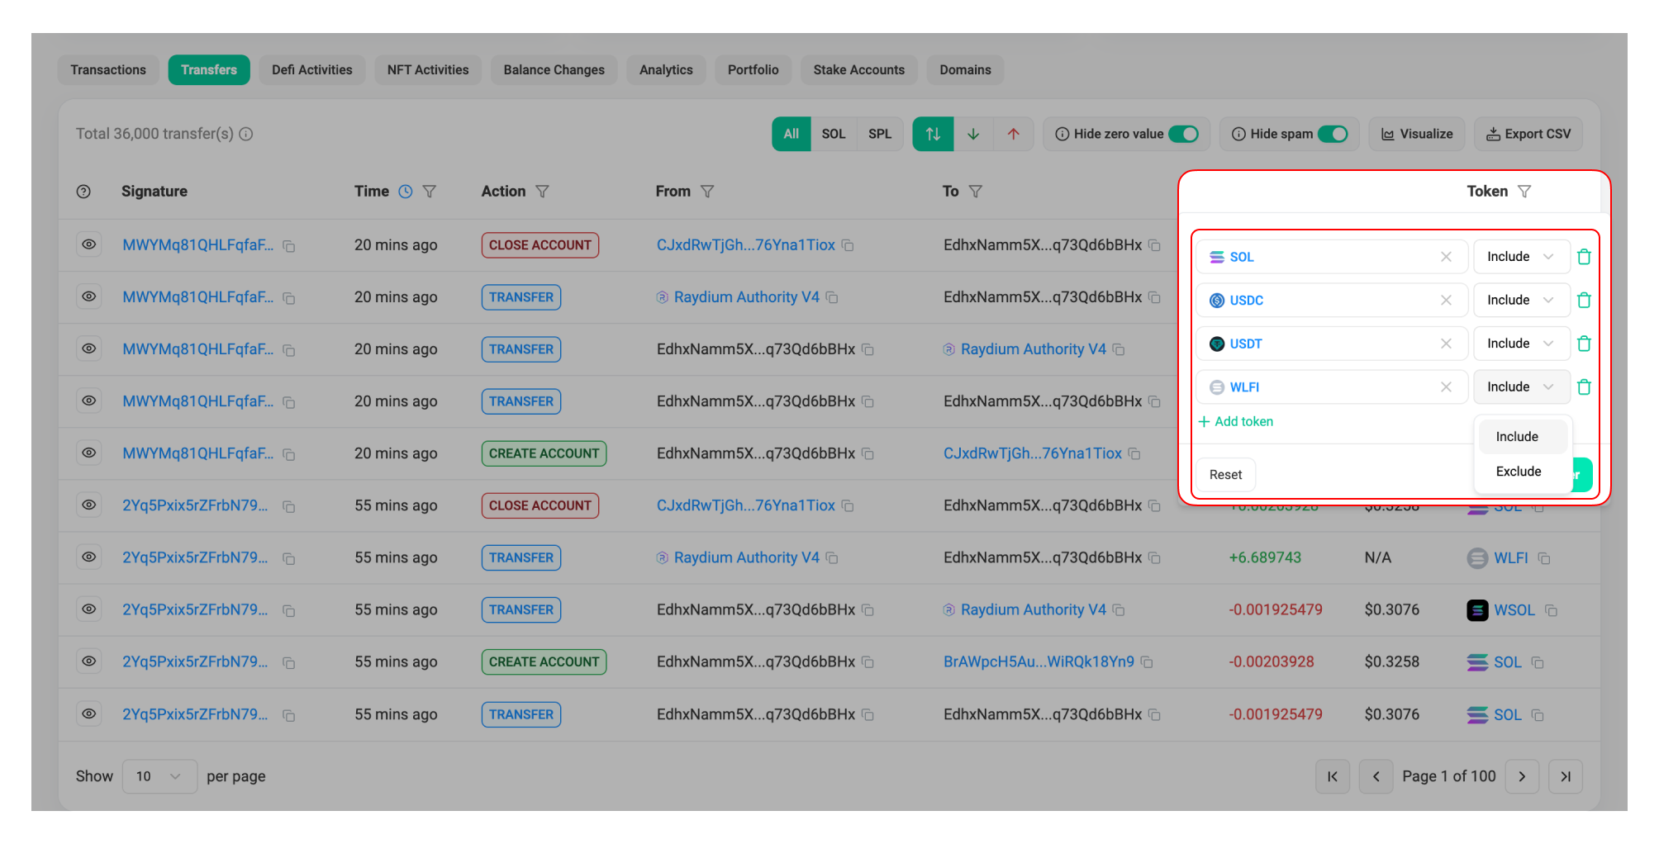
Task: Click the eye icon on the first transfer row
Action: click(89, 244)
